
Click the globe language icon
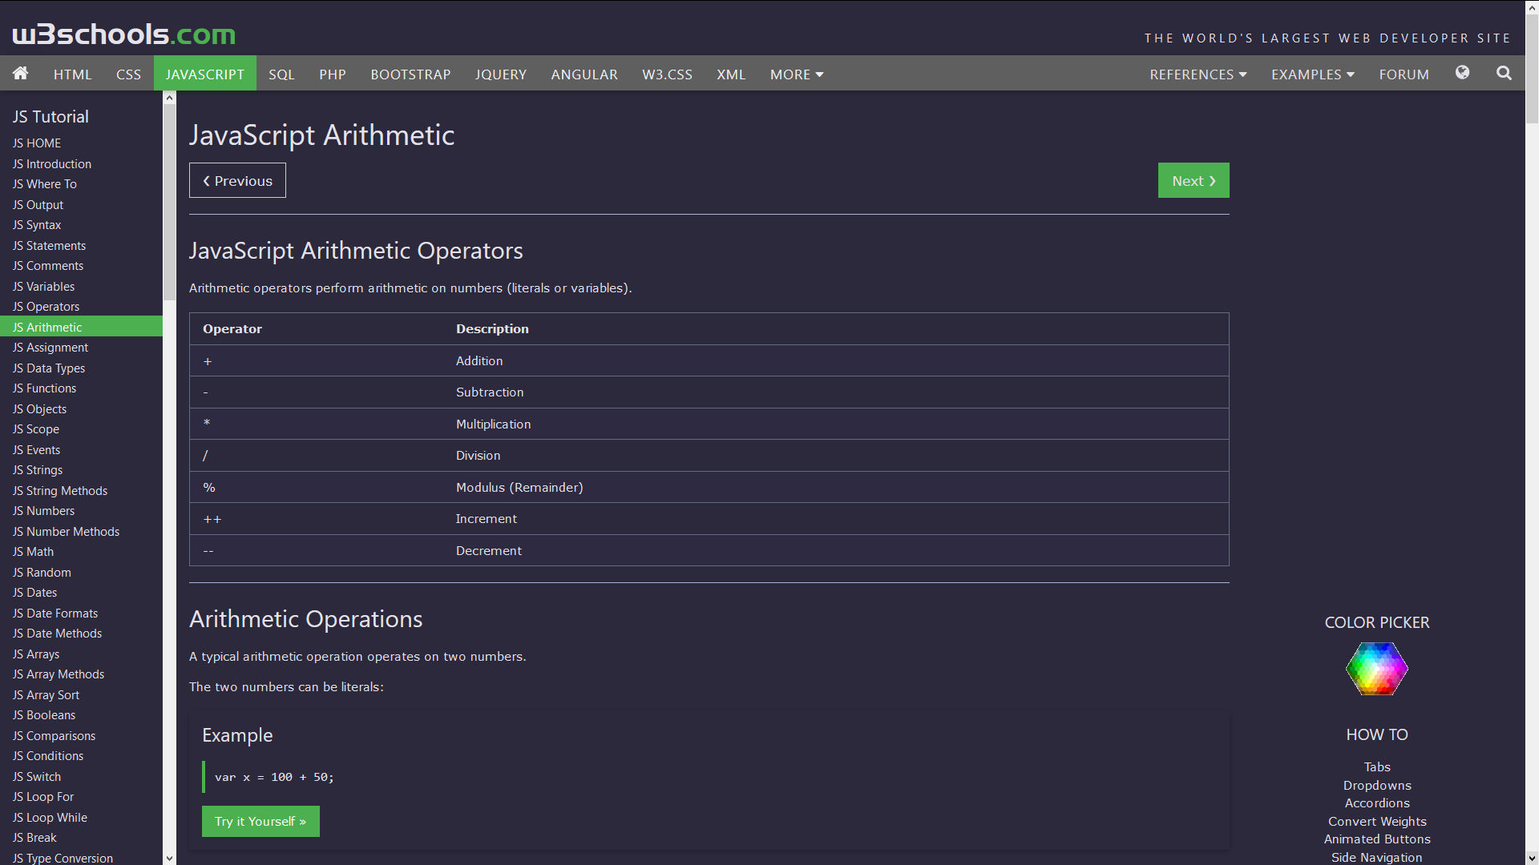pos(1463,72)
